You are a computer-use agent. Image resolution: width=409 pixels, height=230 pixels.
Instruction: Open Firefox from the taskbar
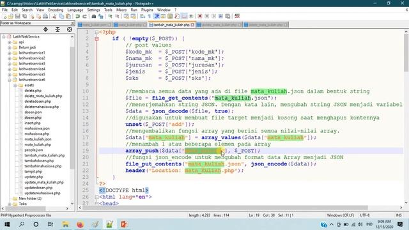click(80, 224)
